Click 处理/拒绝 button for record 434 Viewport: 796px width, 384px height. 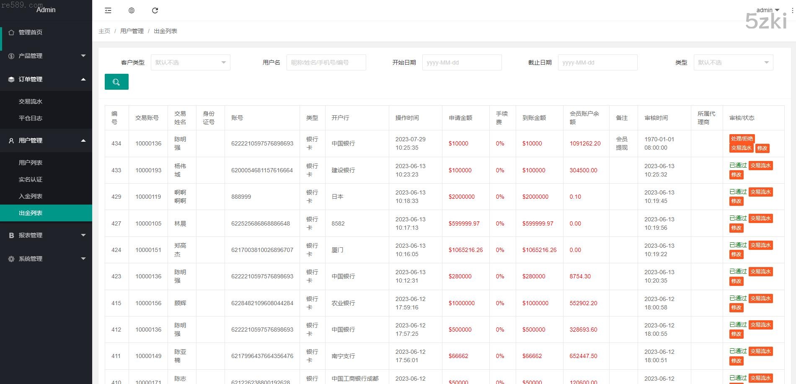point(742,139)
